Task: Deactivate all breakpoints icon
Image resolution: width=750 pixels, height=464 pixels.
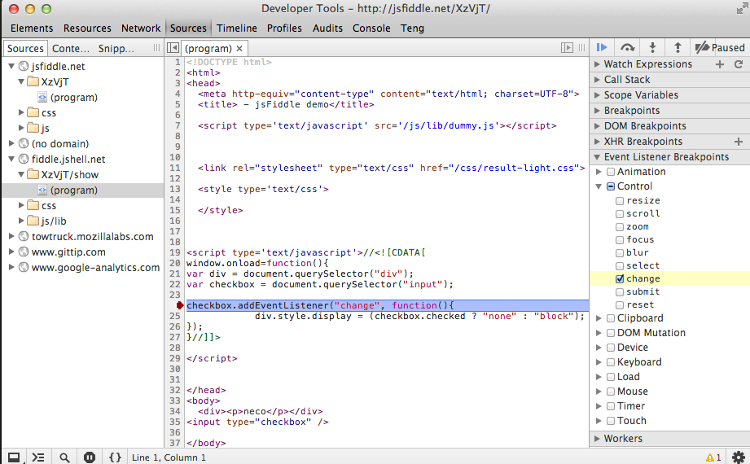Action: [702, 47]
